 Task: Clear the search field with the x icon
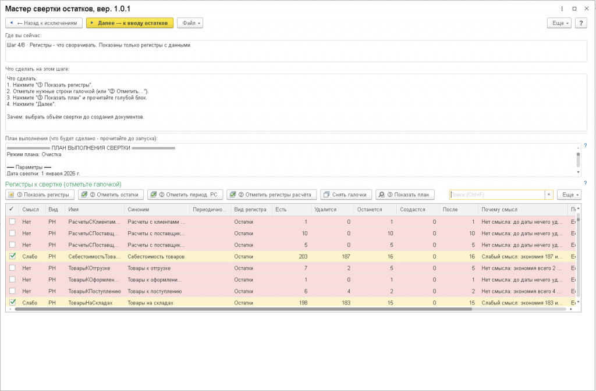tap(549, 195)
